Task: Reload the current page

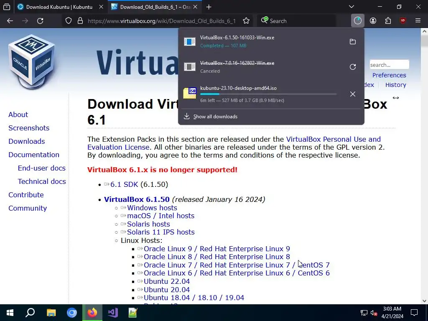Action: click(40, 21)
